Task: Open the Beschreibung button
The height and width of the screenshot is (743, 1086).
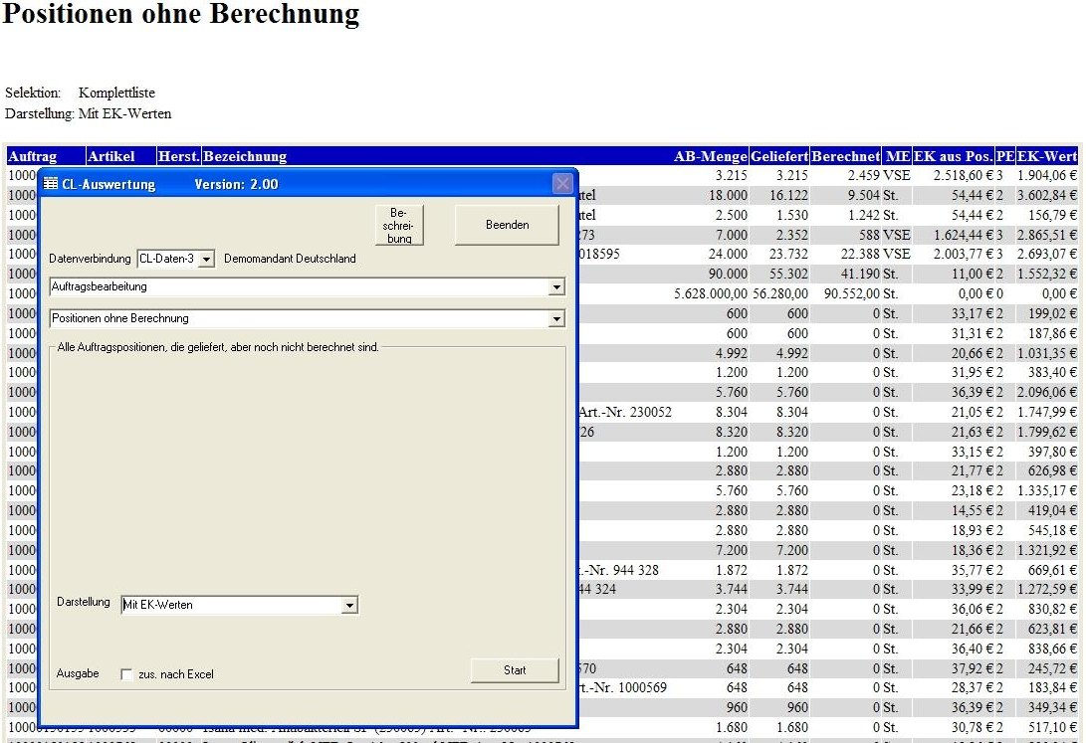Action: click(399, 225)
